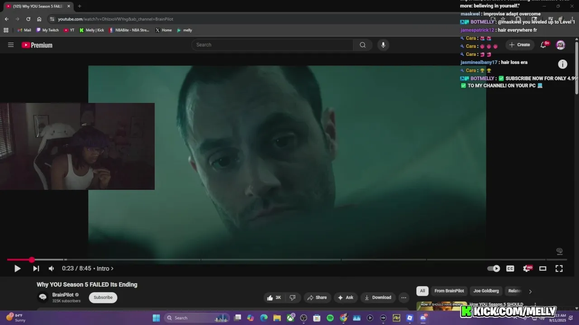
Task: Skip to next video
Action: [36, 269]
